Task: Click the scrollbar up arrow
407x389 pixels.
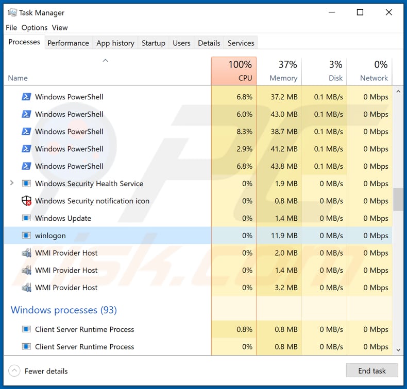Action: point(398,92)
